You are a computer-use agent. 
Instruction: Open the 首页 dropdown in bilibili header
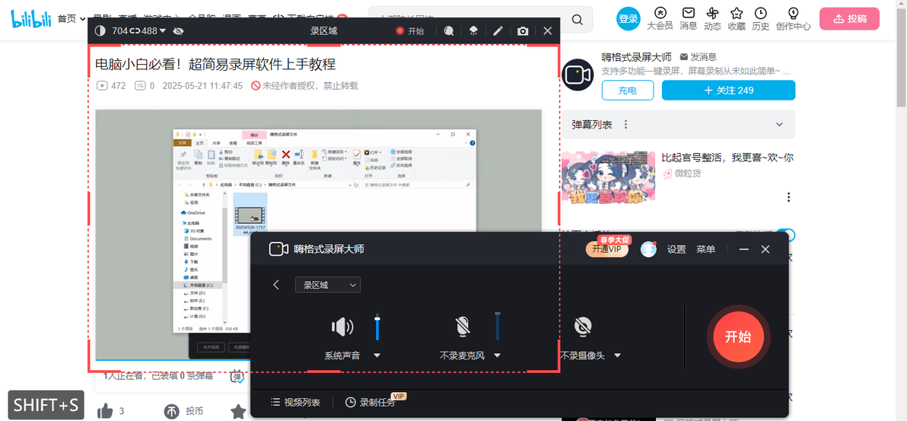pos(72,19)
